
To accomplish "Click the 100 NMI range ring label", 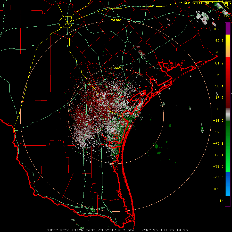I will point(116,20).
